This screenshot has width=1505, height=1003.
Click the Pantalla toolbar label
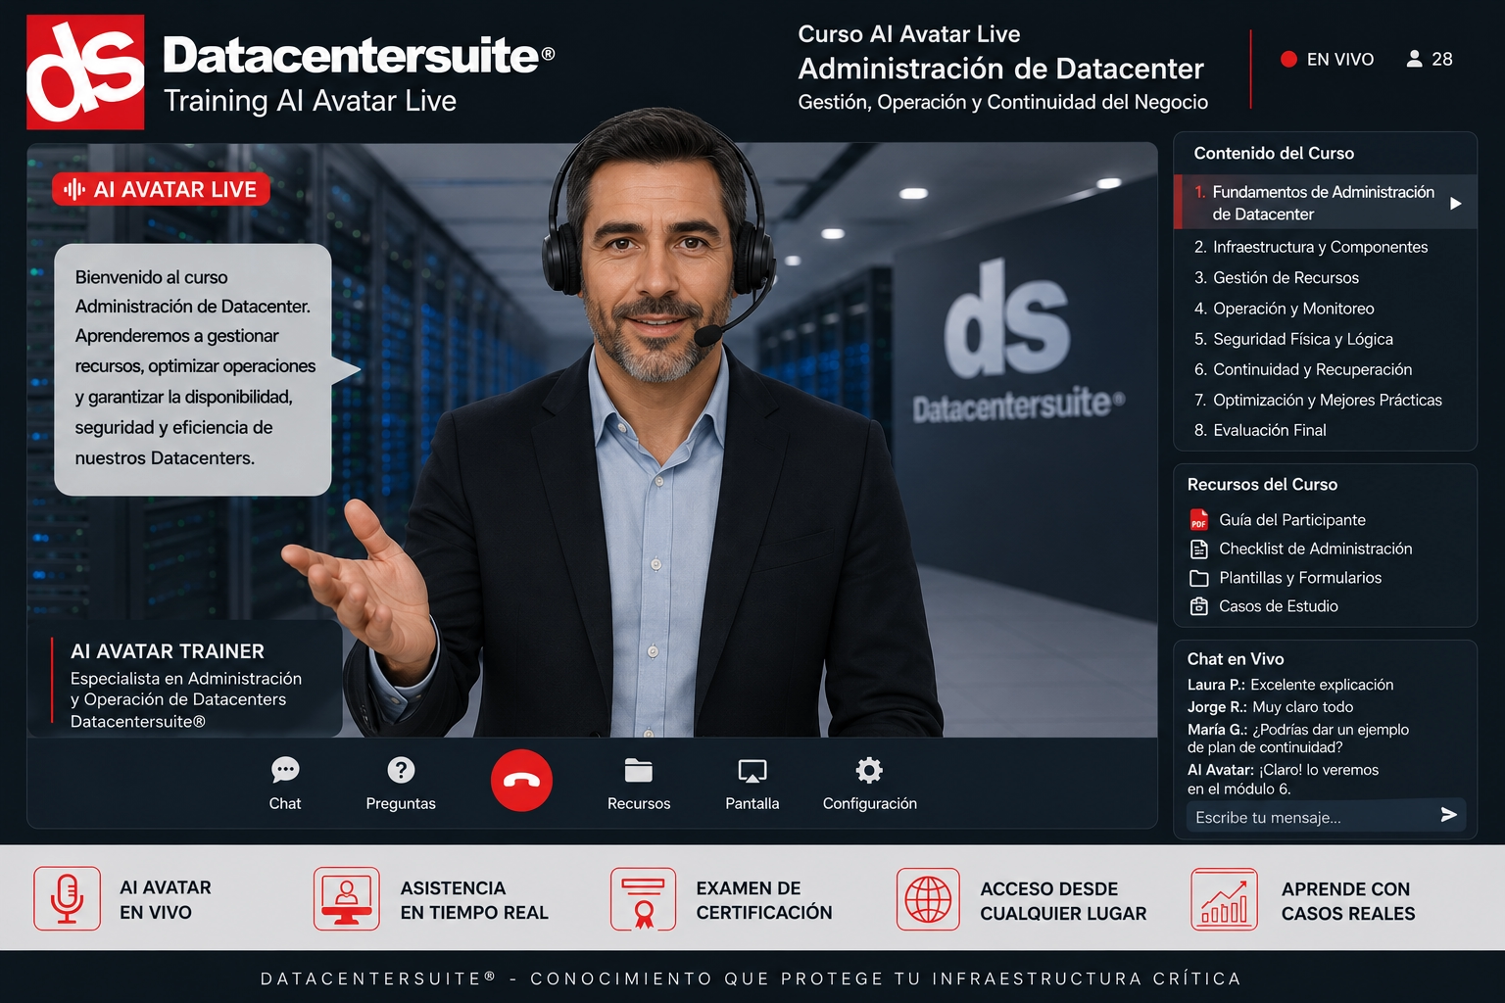click(752, 803)
